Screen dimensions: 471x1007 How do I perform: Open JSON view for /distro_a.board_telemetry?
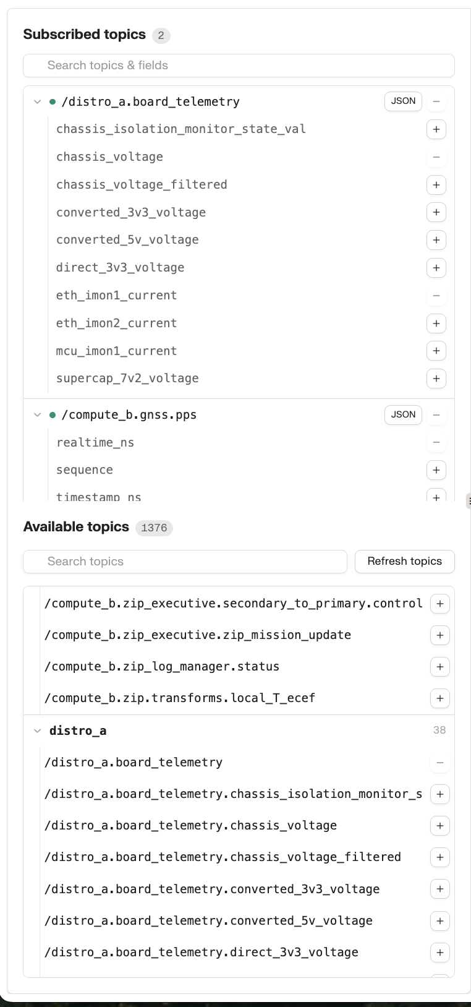tap(403, 101)
